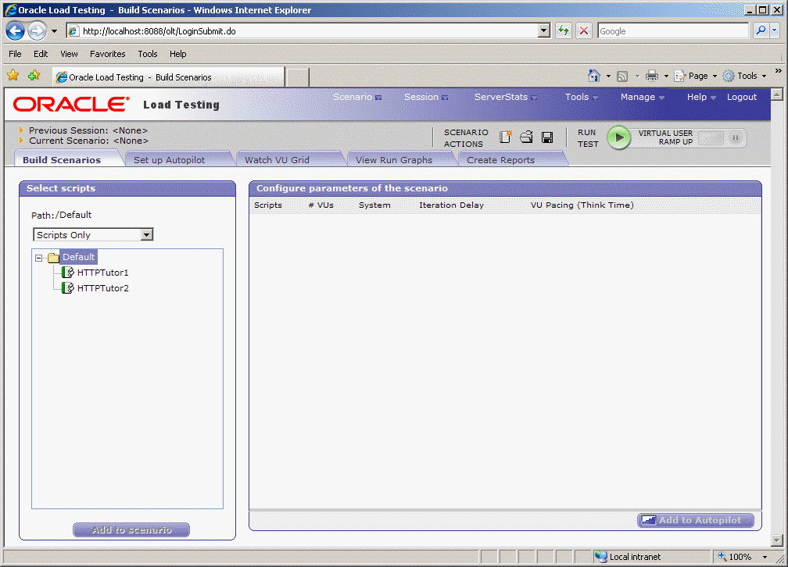Save the scenario with the disk icon
This screenshot has height=567, width=788.
pyautogui.click(x=547, y=137)
